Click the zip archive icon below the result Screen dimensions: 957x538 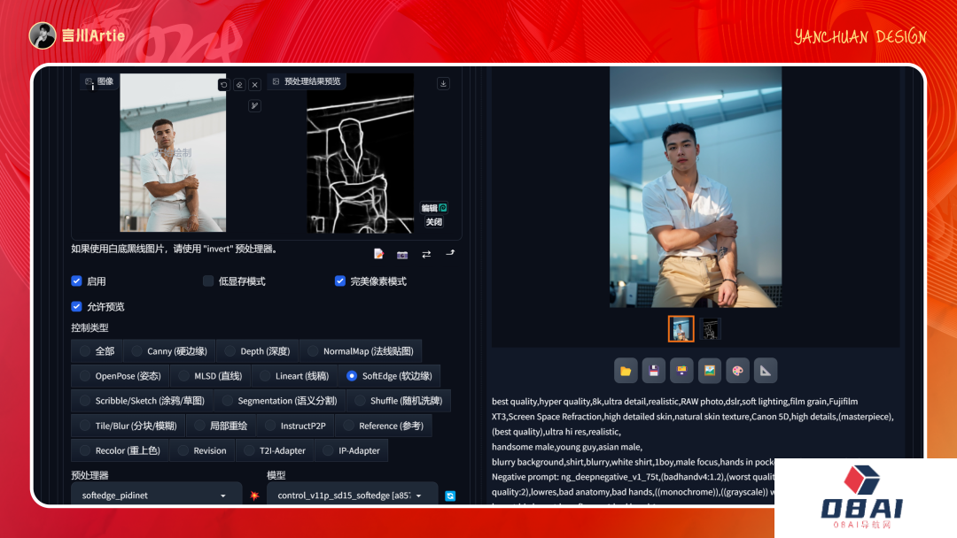pyautogui.click(x=681, y=371)
